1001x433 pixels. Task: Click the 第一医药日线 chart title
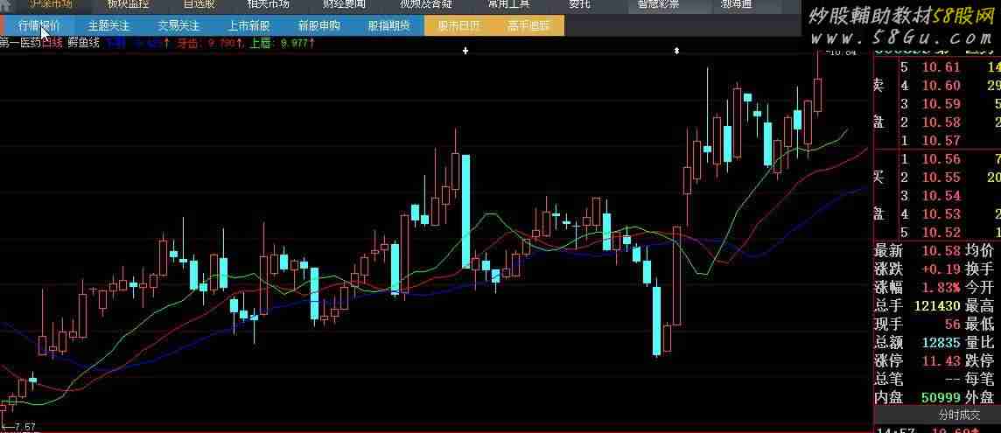pos(31,44)
